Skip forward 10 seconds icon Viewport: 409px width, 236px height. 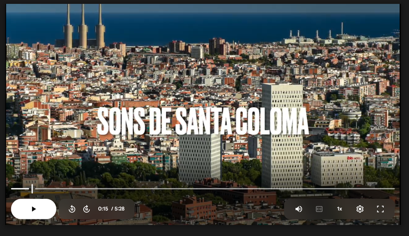pyautogui.click(x=86, y=209)
